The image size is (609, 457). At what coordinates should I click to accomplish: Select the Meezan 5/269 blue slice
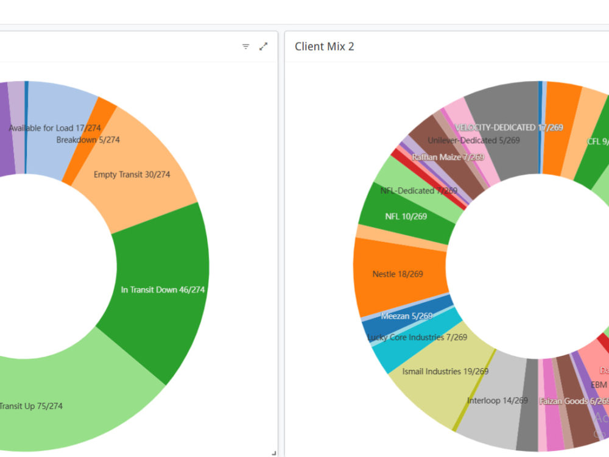(407, 316)
